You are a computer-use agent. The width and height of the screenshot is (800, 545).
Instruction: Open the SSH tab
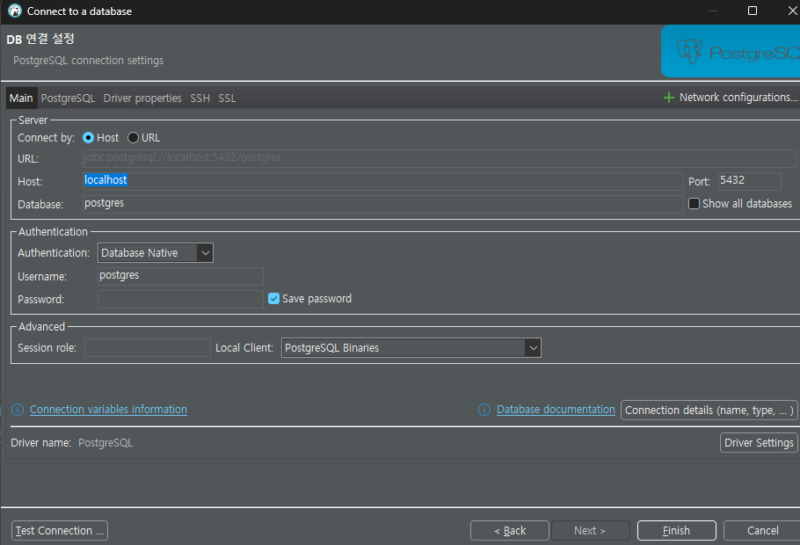click(200, 98)
